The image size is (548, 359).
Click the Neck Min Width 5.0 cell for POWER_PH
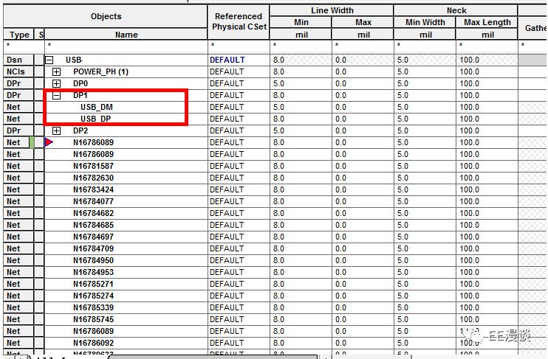click(x=425, y=72)
